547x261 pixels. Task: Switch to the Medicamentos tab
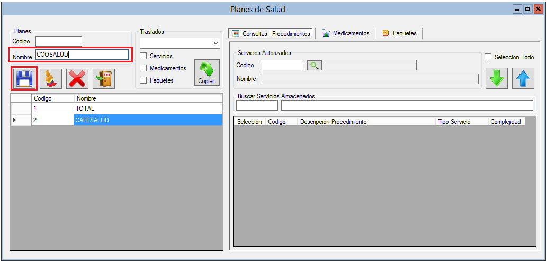346,33
